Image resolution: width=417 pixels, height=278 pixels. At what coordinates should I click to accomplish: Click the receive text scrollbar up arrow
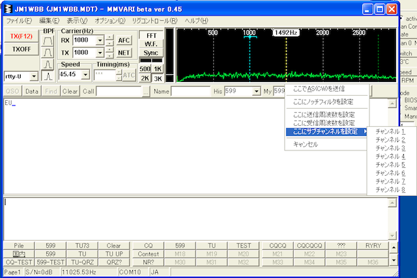tap(392, 104)
